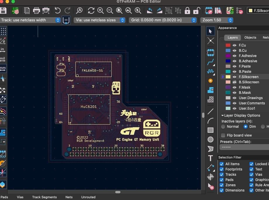Click the Redo arrow icon
The image size is (269, 200).
pos(67,11)
